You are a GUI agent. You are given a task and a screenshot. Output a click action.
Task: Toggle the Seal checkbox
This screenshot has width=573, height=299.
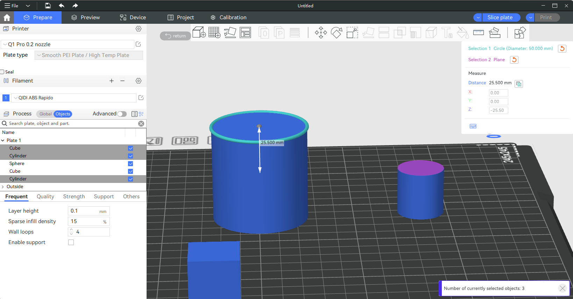pos(2,72)
